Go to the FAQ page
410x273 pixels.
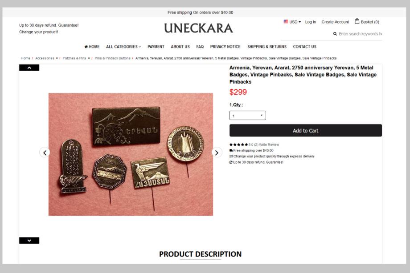[200, 47]
